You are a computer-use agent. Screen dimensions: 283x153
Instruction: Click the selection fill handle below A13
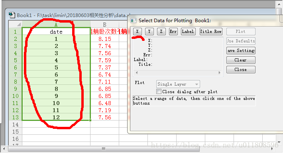[x=90, y=120]
